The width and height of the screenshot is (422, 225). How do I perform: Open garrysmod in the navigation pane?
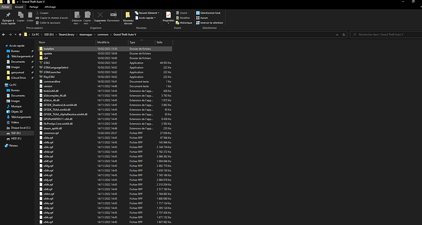point(18,73)
